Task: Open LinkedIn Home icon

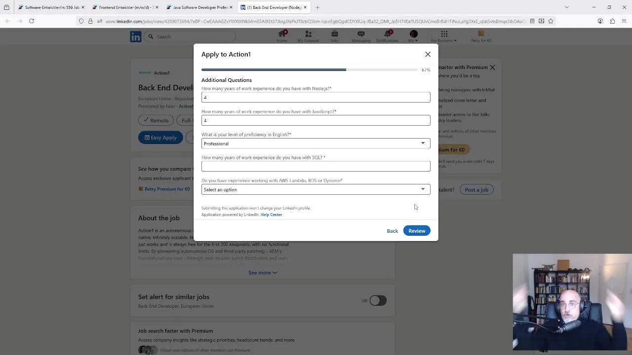Action: click(282, 36)
